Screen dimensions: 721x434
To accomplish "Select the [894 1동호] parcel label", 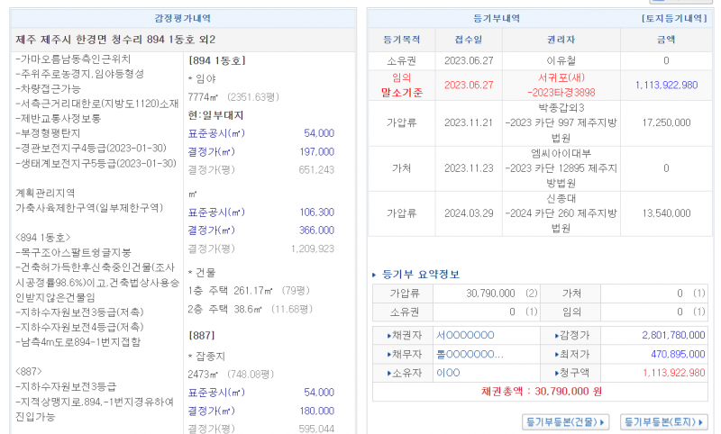I will coord(217,61).
